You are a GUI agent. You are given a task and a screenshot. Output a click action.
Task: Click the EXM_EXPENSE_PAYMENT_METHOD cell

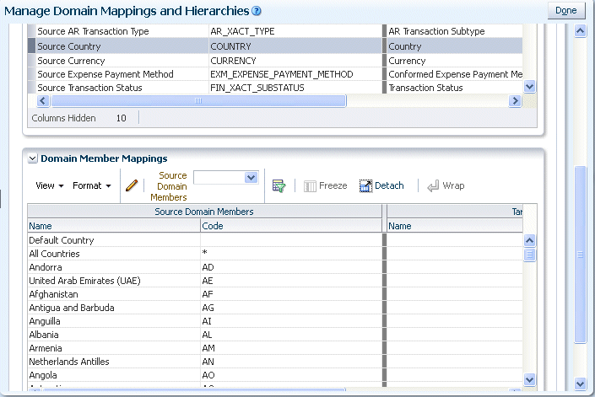295,74
